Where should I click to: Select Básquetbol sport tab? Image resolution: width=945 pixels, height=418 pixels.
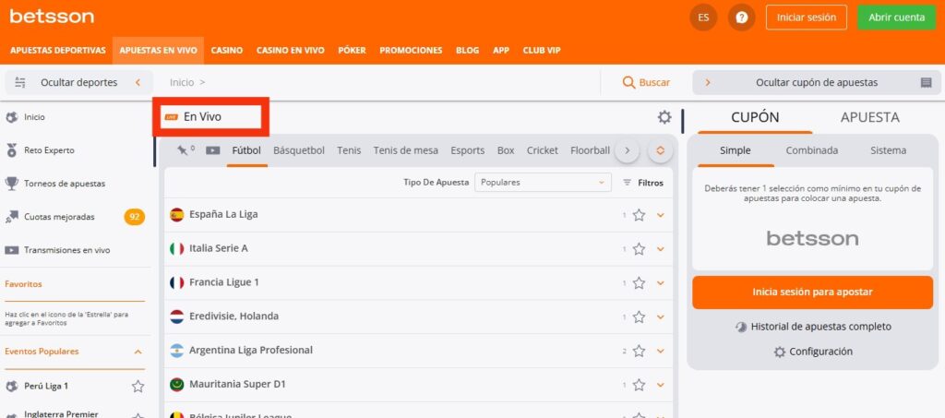click(x=299, y=150)
